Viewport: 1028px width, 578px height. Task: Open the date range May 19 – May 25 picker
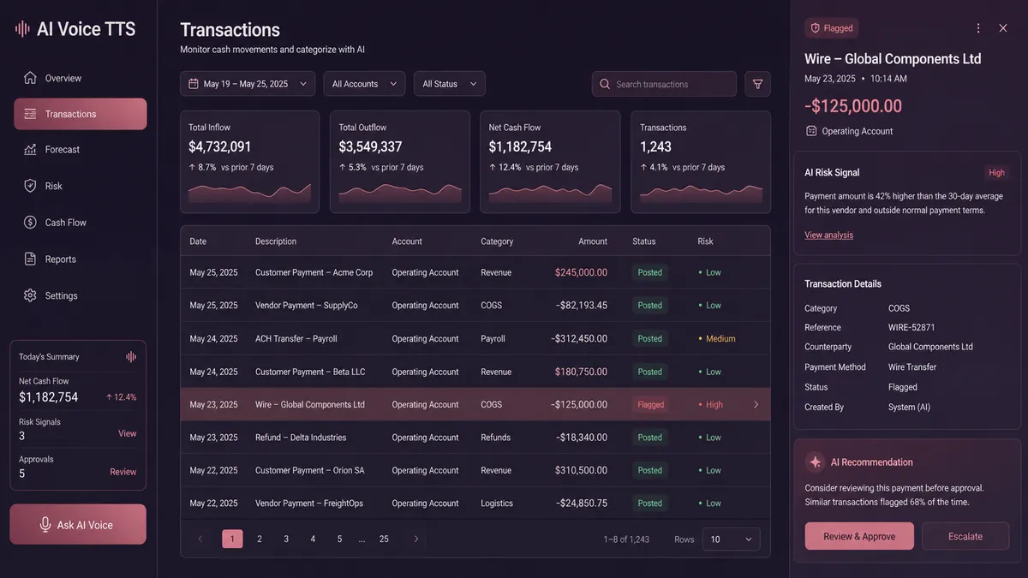click(248, 84)
